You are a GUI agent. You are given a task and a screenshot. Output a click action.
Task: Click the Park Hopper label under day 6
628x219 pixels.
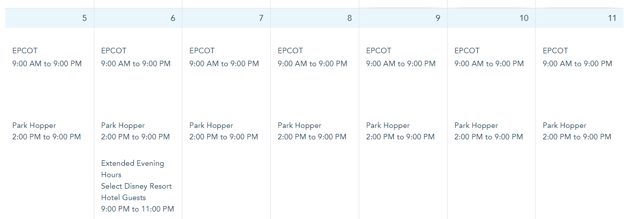click(x=123, y=125)
